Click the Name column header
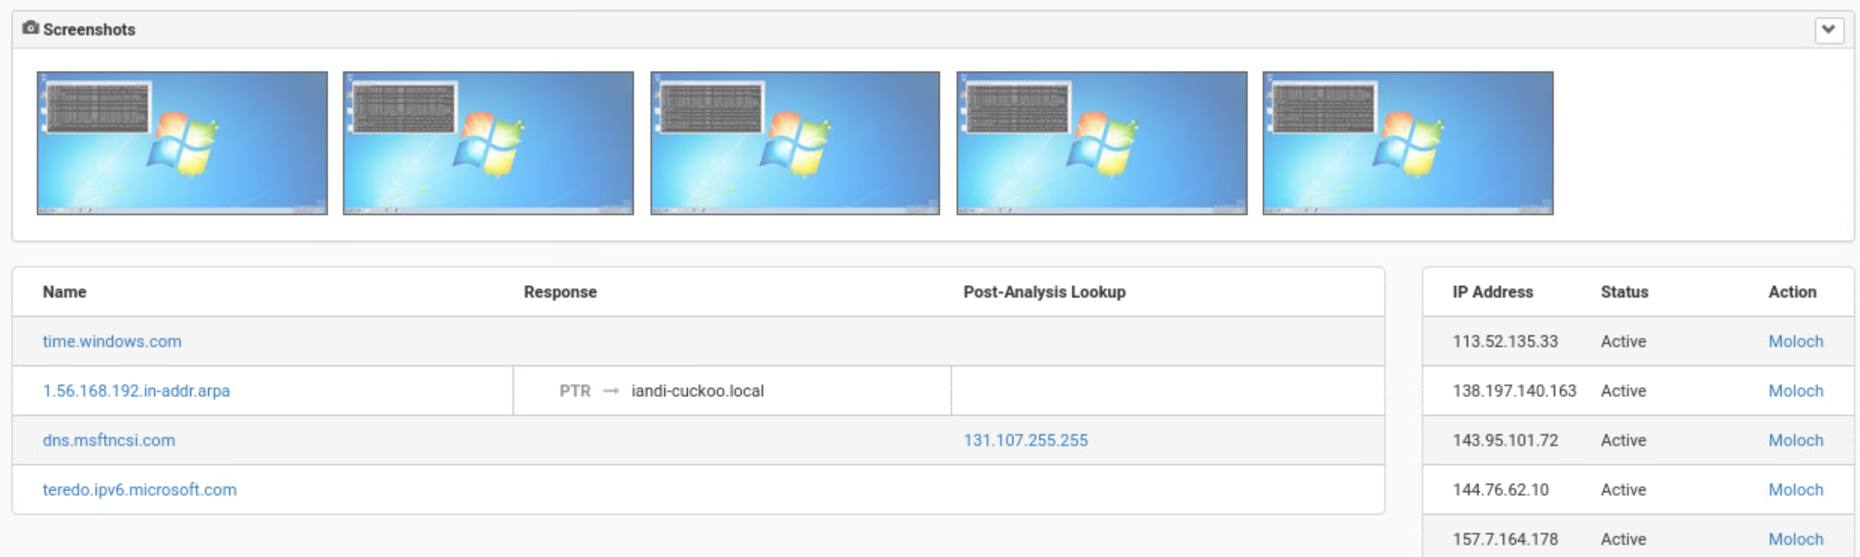The height and width of the screenshot is (557, 1860). (64, 292)
